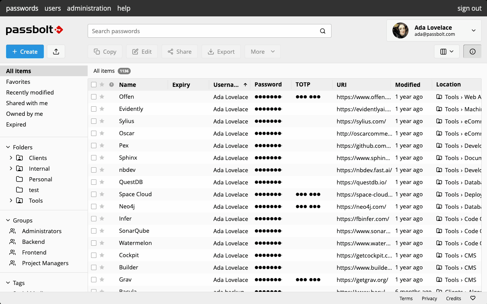
Task: Click the search magnifier icon
Action: pos(323,31)
